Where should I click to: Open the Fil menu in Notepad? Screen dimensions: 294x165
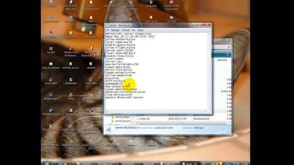tap(107, 30)
